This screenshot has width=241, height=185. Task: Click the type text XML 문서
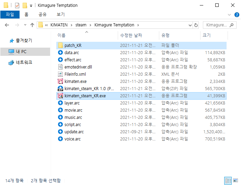[170, 74]
